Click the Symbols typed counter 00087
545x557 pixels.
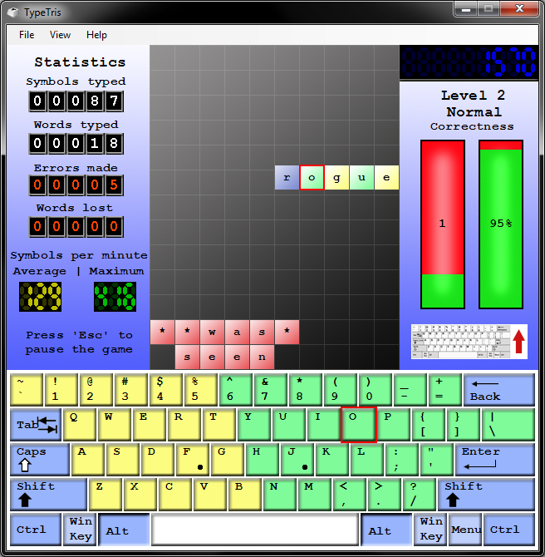(x=76, y=101)
